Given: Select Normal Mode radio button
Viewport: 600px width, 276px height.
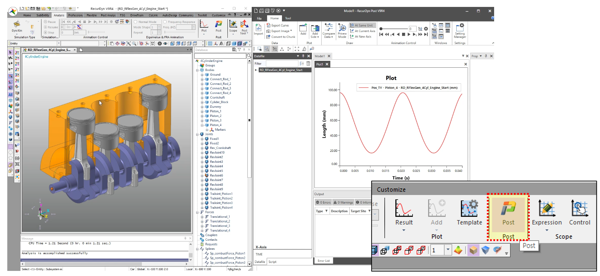Looking at the screenshot, I should point(135,22).
